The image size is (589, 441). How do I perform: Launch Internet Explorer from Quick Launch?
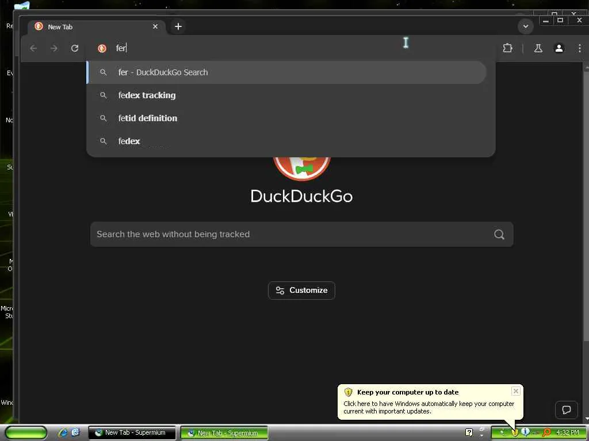[63, 433]
